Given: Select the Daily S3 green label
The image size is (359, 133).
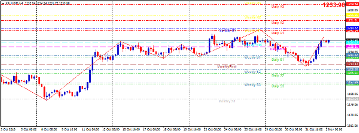Looking at the screenshot, I should click(x=278, y=86).
